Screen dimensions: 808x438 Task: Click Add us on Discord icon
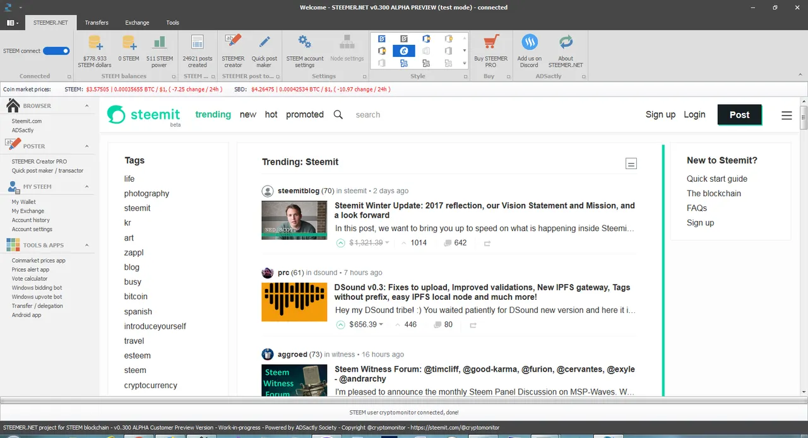coord(530,43)
